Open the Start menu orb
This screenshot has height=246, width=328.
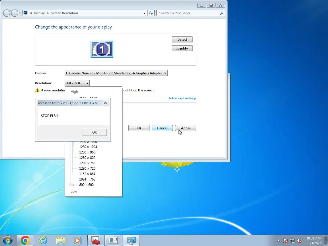[7, 240]
